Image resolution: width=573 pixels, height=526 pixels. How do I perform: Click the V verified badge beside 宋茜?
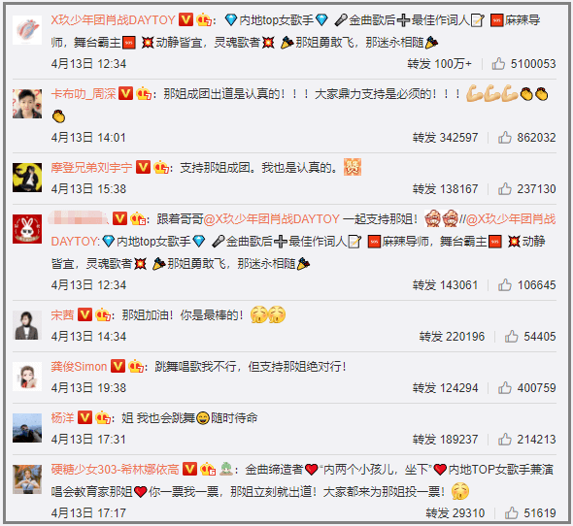(84, 314)
